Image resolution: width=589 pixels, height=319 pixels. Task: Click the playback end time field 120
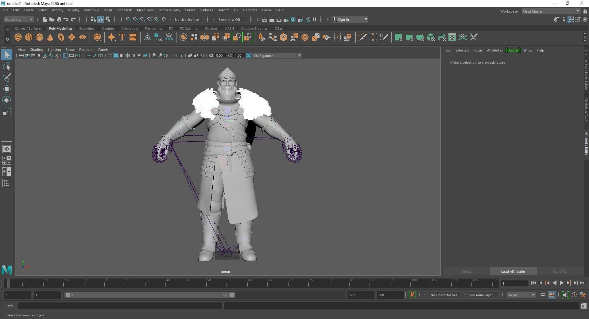pos(361,295)
